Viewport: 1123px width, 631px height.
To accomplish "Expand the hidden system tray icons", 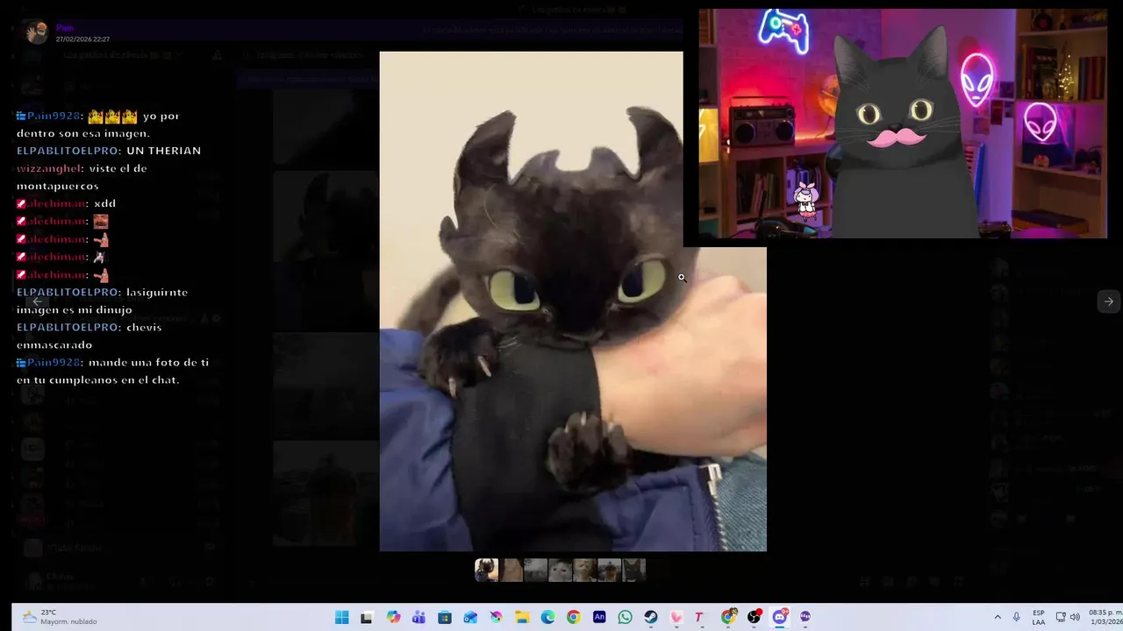I will (998, 618).
